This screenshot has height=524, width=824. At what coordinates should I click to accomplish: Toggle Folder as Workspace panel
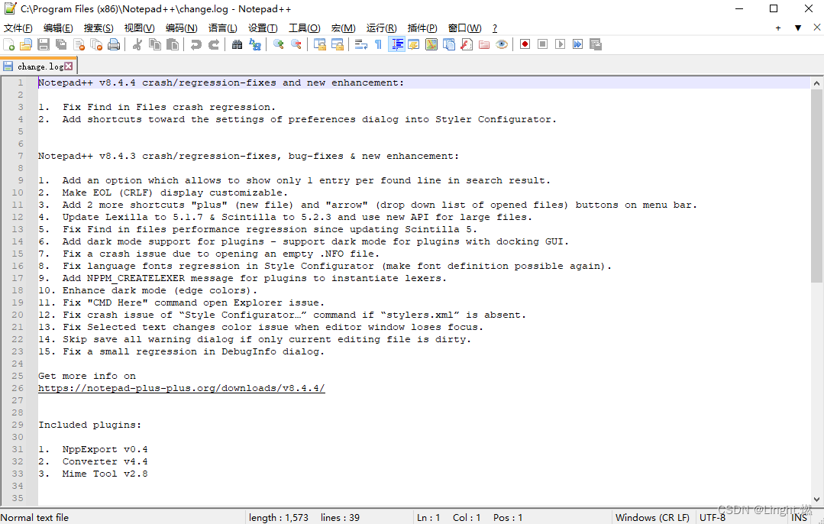[484, 44]
